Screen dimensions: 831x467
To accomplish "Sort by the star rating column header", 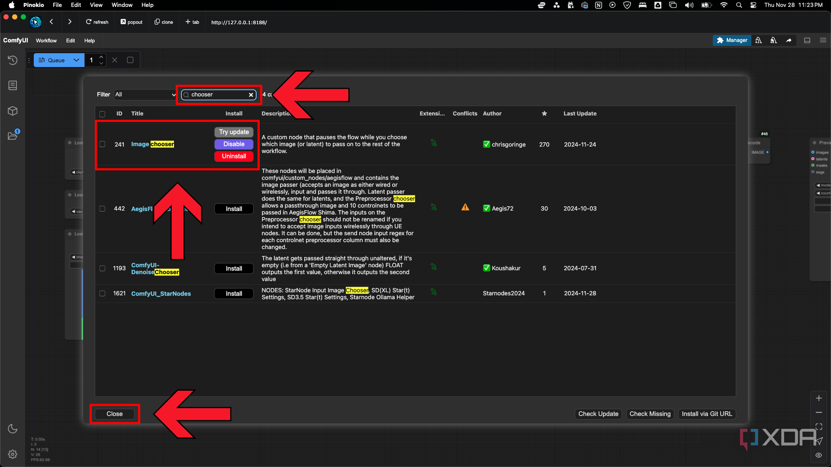I will tap(544, 113).
